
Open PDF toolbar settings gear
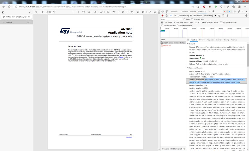tap(155, 12)
